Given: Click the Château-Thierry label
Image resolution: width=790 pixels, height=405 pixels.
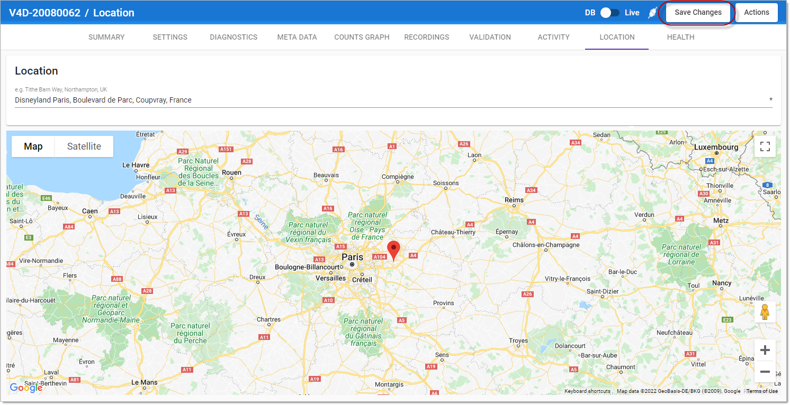Looking at the screenshot, I should point(453,232).
